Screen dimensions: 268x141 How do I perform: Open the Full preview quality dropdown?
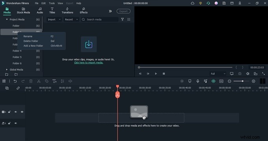coord(218,74)
